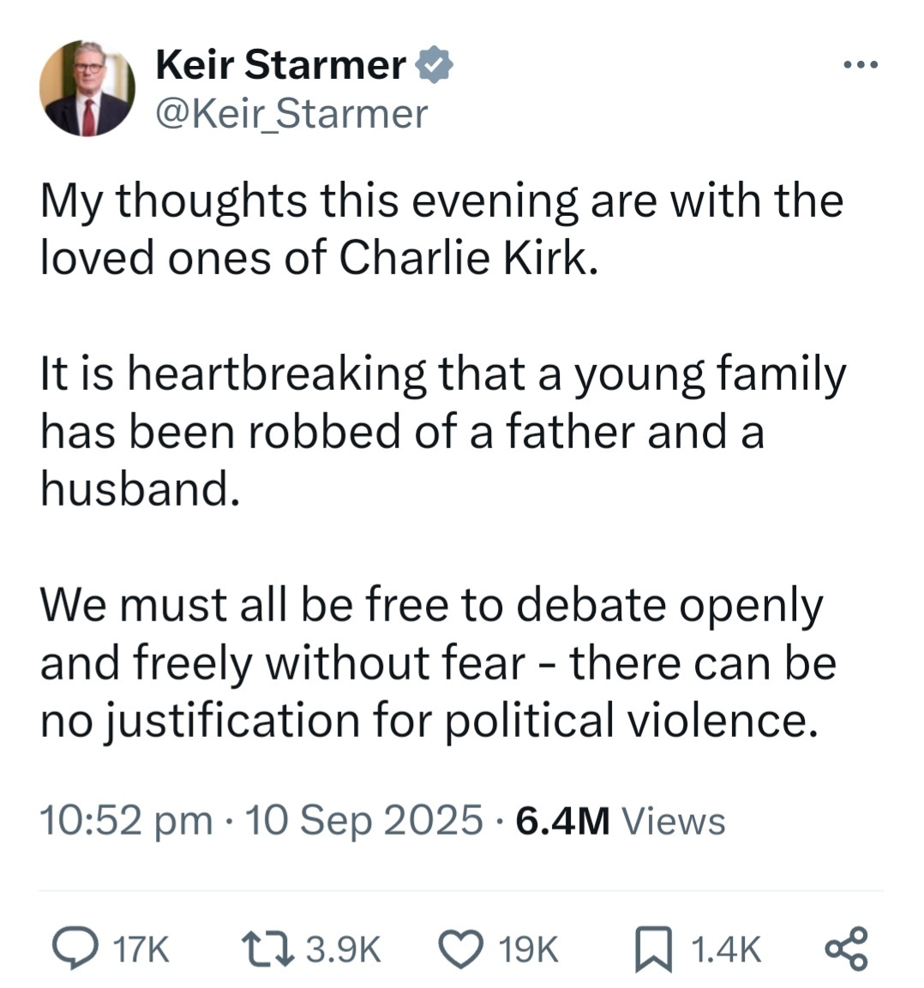Open the three-dot more options menu
This screenshot has width=924, height=988.
(860, 65)
